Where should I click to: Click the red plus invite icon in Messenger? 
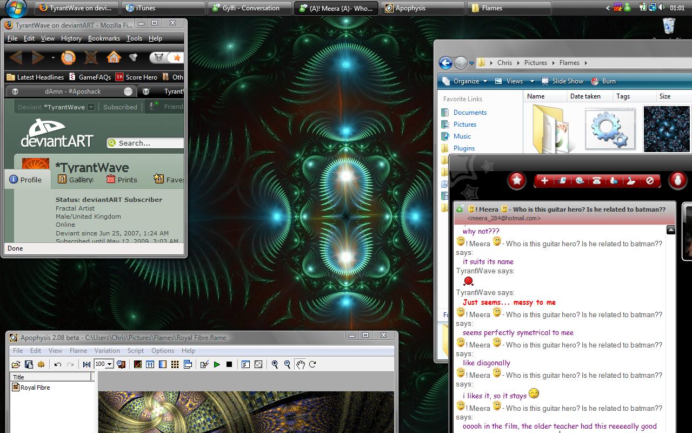(544, 181)
